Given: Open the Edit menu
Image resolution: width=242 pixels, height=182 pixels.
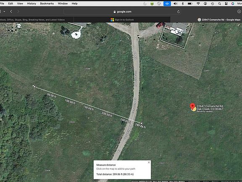Looking at the screenshot, I should tap(11, 3).
